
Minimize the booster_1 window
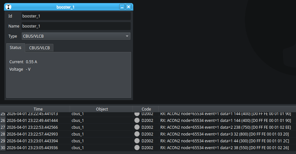tap(122, 7)
